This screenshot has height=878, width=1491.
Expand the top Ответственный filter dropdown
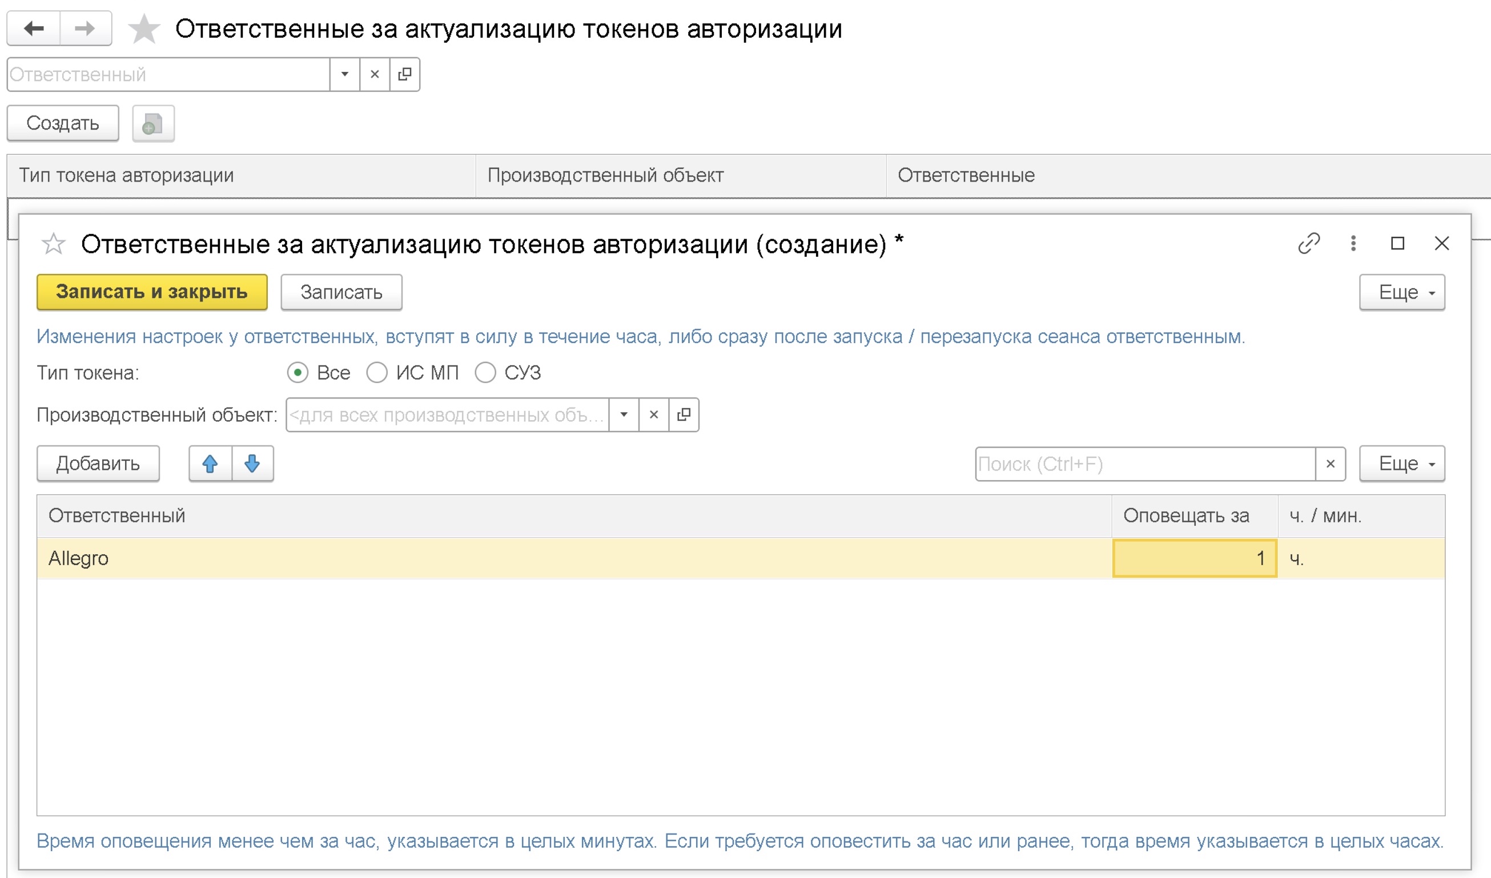(344, 75)
